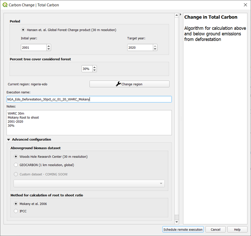Decrease percent tree cover value
Viewport: 251px width, 236px height.
tap(95, 71)
